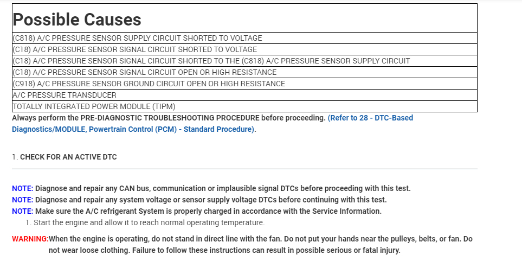The width and height of the screenshot is (522, 261).
Task: Select the C918 ground circuit open row
Action: (149, 84)
